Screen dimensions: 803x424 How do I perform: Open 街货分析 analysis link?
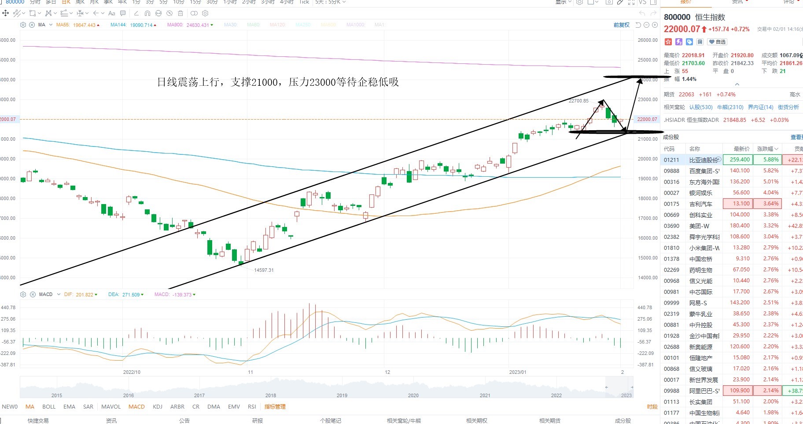(x=788, y=107)
